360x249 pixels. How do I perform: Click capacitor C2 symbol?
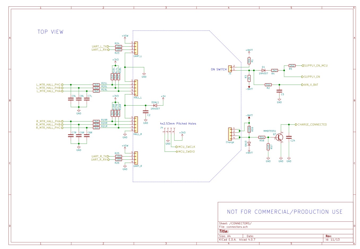(x=146, y=112)
